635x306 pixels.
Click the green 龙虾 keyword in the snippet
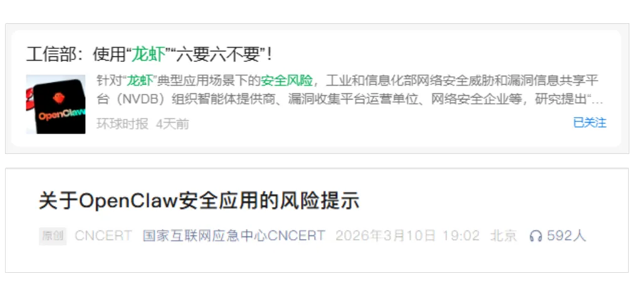(140, 81)
